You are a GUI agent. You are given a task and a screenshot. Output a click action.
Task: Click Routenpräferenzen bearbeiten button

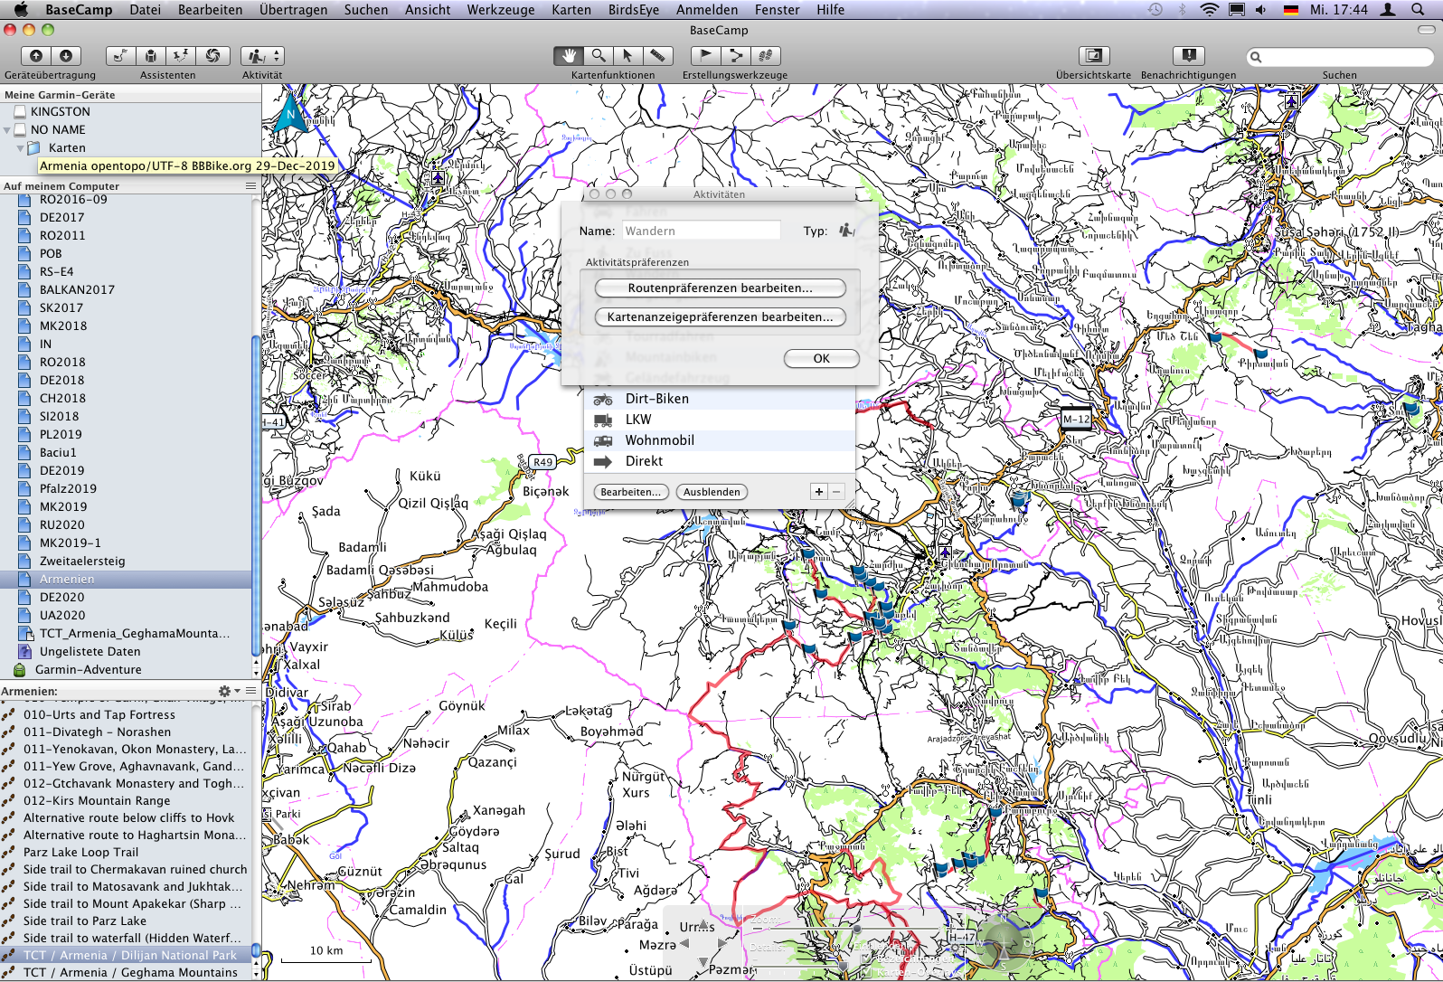coord(720,288)
